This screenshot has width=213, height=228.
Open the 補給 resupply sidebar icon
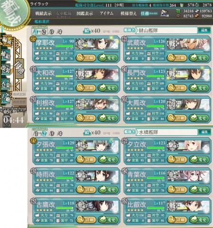click(6, 55)
